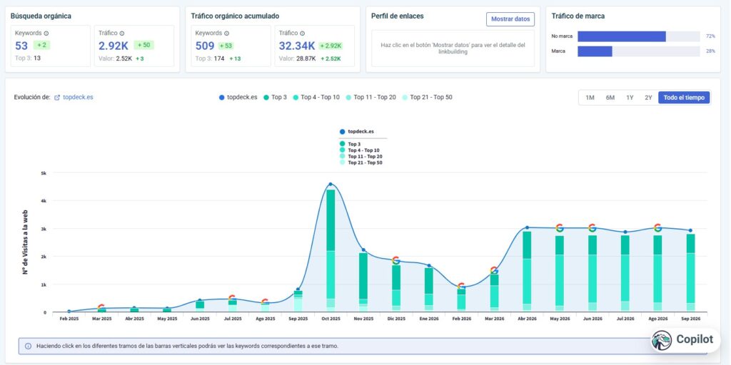
Task: Click the Sep 2026 bar in the chart
Action: pyautogui.click(x=690, y=273)
